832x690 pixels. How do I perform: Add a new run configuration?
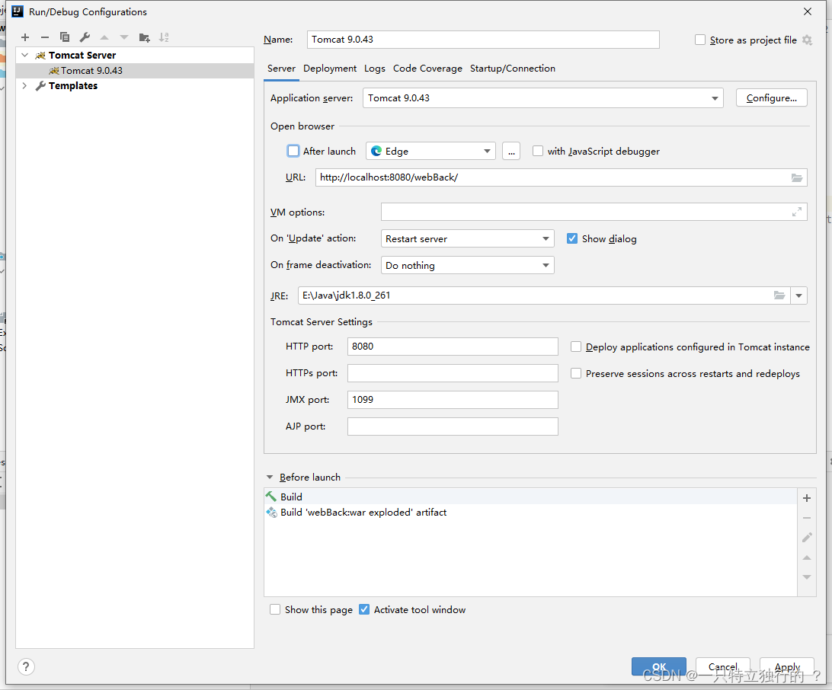click(x=25, y=37)
